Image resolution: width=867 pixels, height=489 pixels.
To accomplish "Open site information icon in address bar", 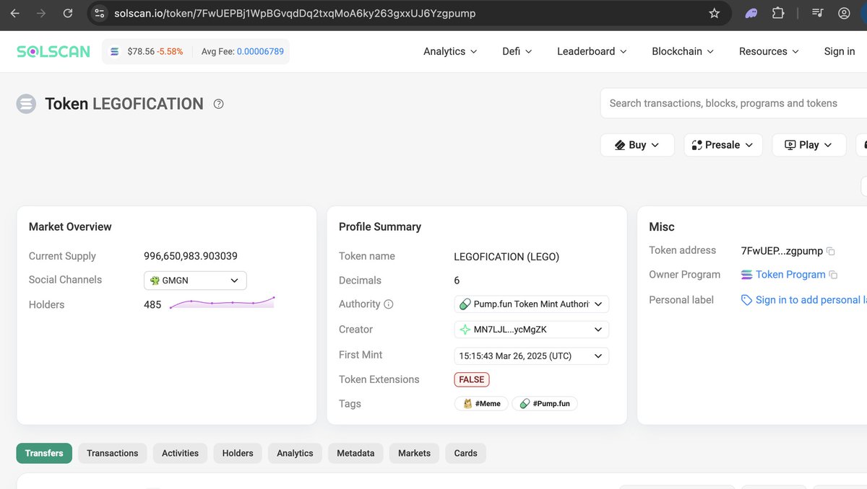I will point(100,13).
